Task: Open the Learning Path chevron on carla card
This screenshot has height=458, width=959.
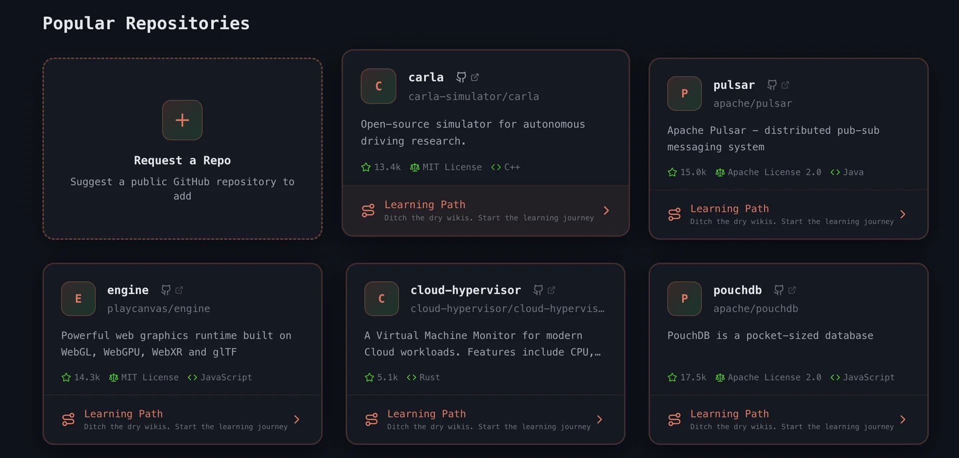Action: [606, 211]
